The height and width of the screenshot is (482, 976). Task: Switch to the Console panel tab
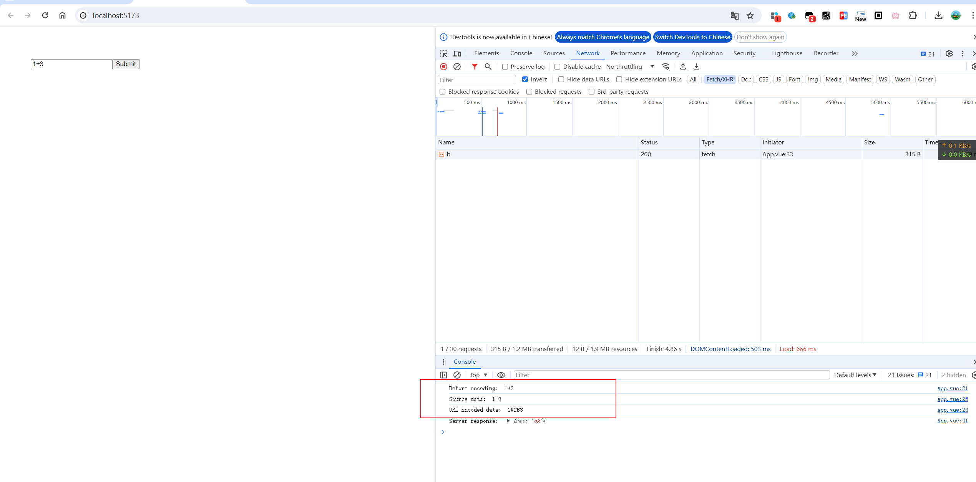point(521,53)
